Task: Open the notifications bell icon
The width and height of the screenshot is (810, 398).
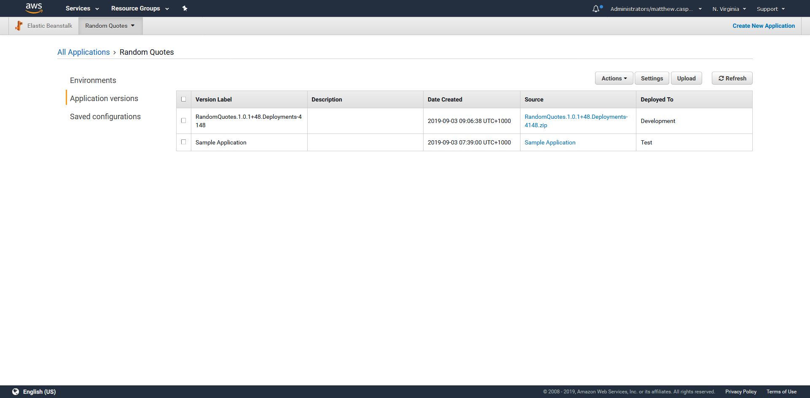Action: (x=595, y=9)
